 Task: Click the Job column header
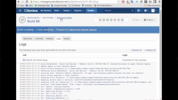(24, 55)
